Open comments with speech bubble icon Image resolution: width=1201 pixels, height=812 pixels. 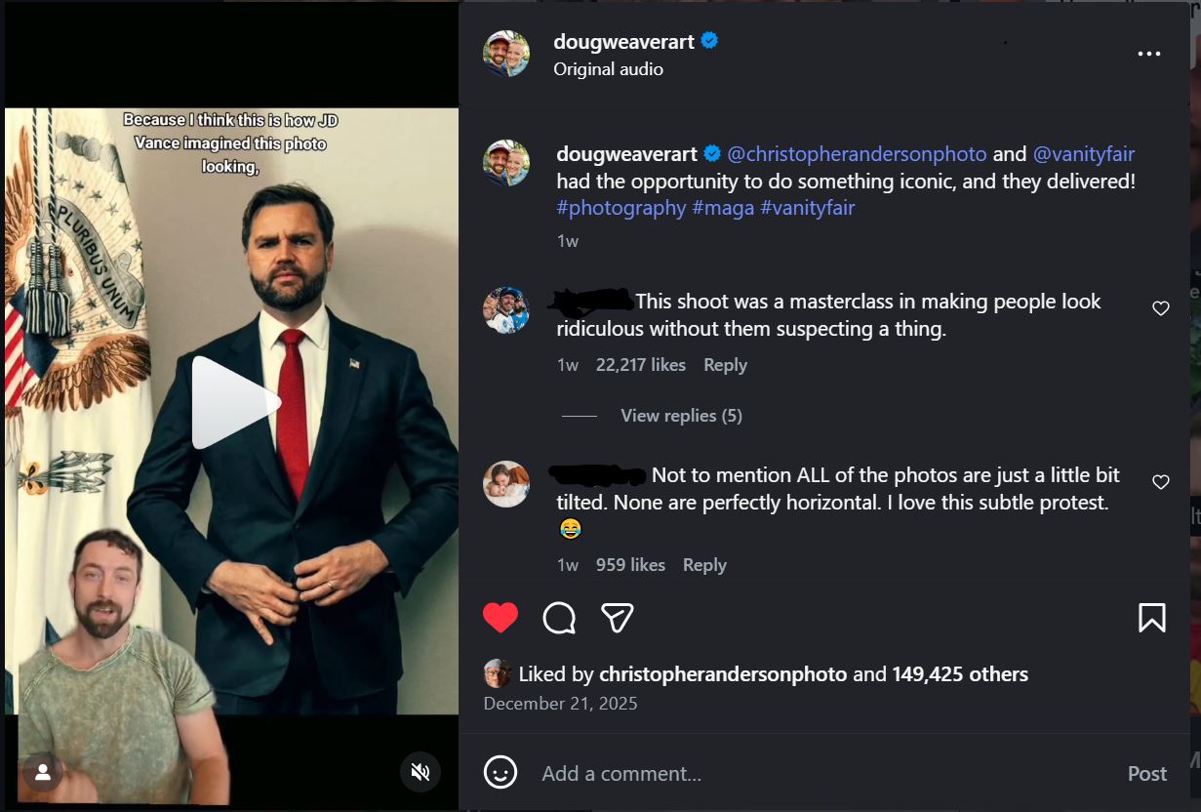(559, 618)
